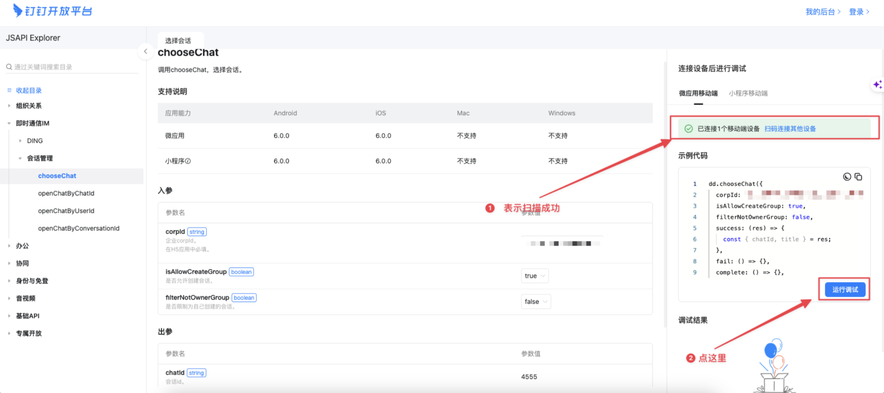The width and height of the screenshot is (884, 393).
Task: Click the search magnifier icon in the sidebar
Action: click(x=9, y=67)
